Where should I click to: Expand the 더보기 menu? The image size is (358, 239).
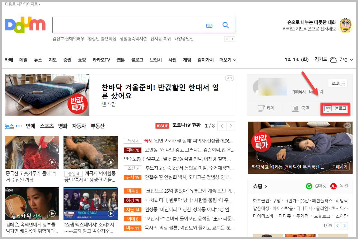(228, 60)
